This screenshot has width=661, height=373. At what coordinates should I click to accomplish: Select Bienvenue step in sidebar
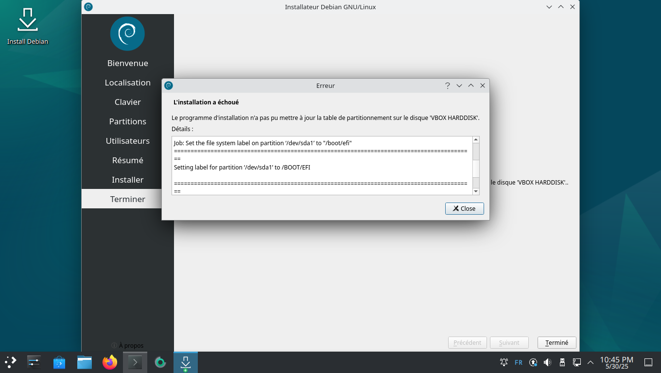[x=128, y=63]
